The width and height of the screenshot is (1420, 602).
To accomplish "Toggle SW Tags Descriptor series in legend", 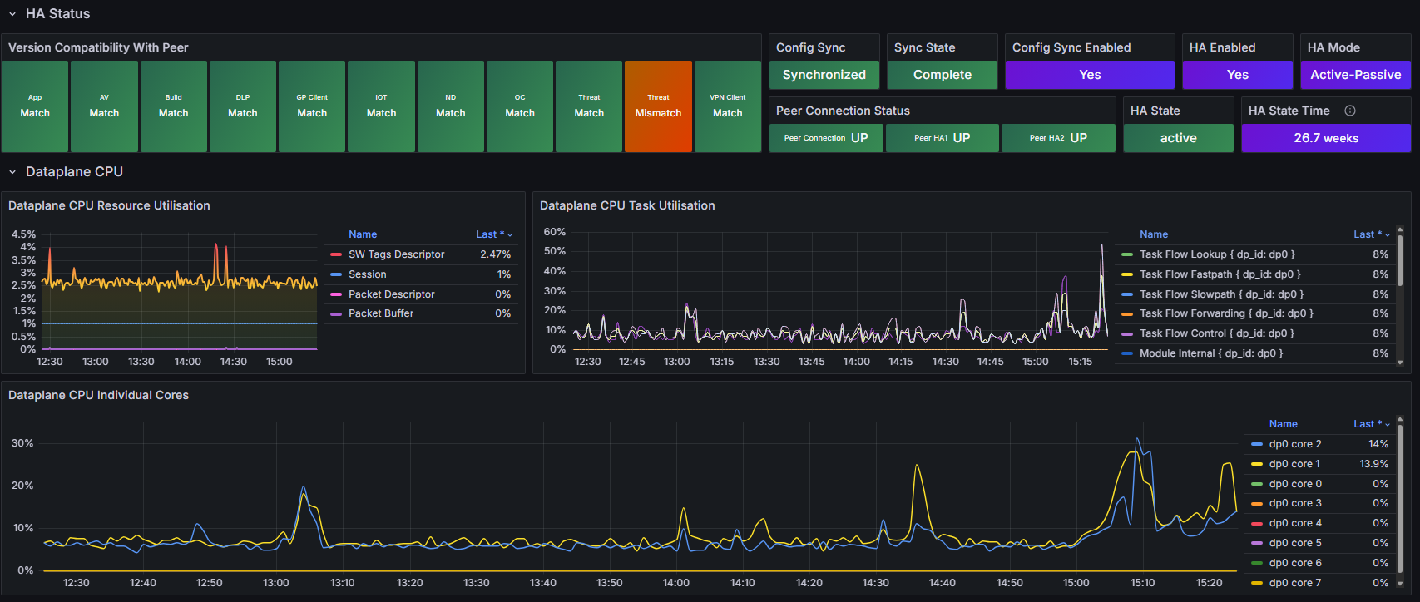I will click(x=397, y=254).
